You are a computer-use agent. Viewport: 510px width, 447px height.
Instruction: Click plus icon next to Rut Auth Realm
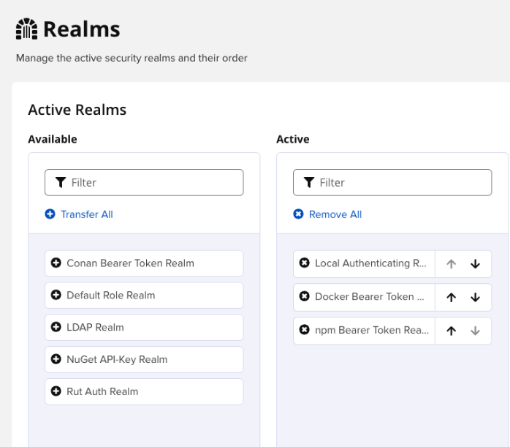[x=56, y=392]
